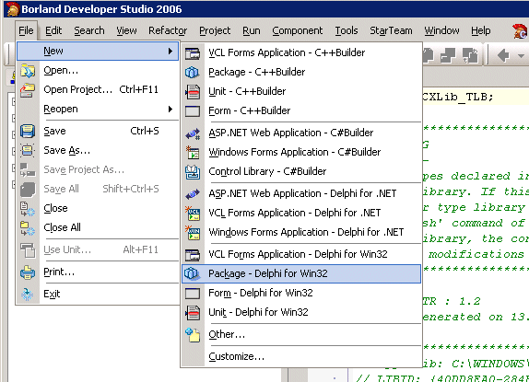
Task: Open the View menu
Action: pos(126,30)
